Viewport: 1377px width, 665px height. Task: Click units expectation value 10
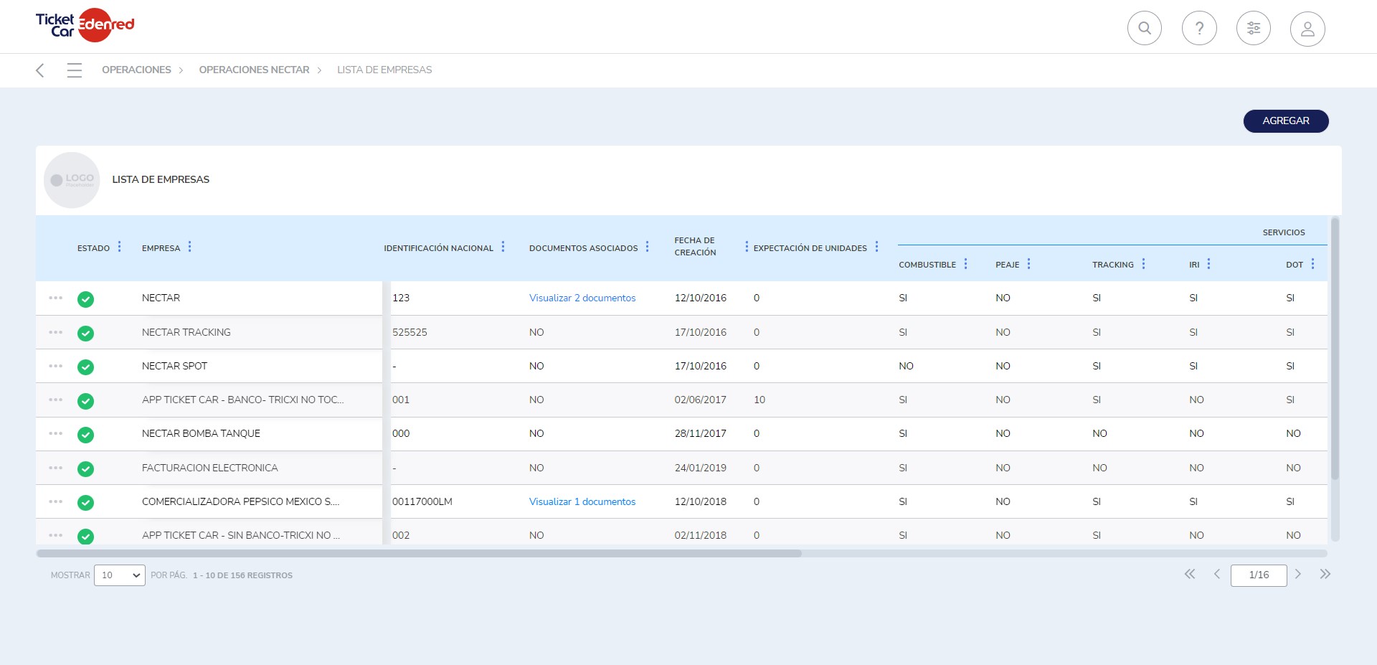coord(760,400)
